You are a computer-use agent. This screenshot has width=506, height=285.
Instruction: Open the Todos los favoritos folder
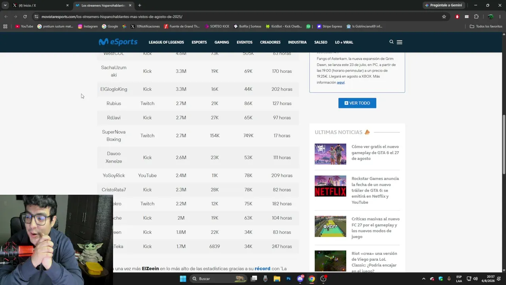pyautogui.click(x=486, y=27)
